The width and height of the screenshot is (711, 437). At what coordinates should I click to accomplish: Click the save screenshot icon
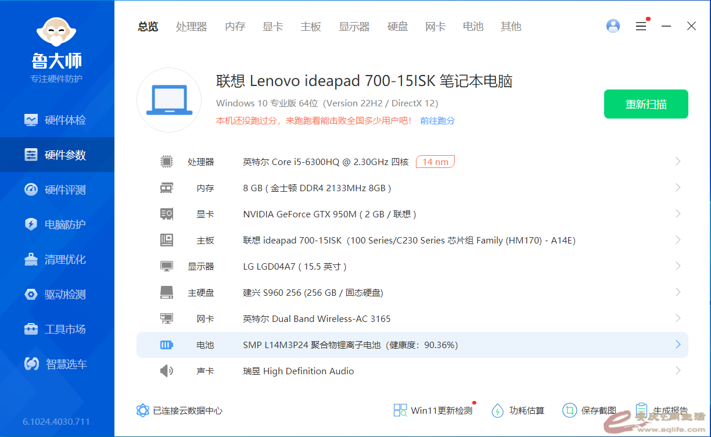[x=569, y=411]
